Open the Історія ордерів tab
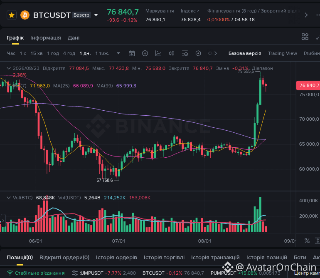Viewport: 320px width, 278px height. [116, 257]
